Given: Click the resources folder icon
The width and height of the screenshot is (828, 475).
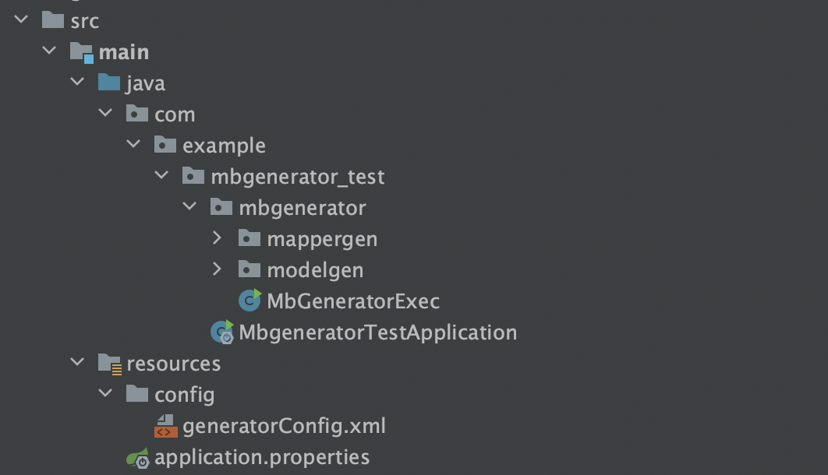Looking at the screenshot, I should point(109,364).
